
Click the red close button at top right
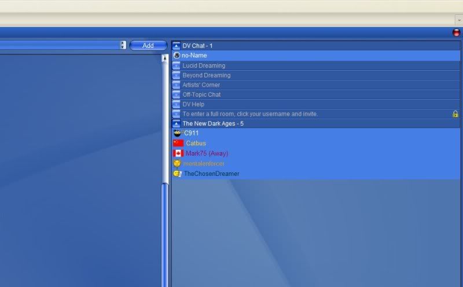(456, 32)
